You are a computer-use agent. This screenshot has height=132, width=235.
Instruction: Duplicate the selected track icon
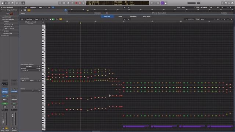coord(25,10)
